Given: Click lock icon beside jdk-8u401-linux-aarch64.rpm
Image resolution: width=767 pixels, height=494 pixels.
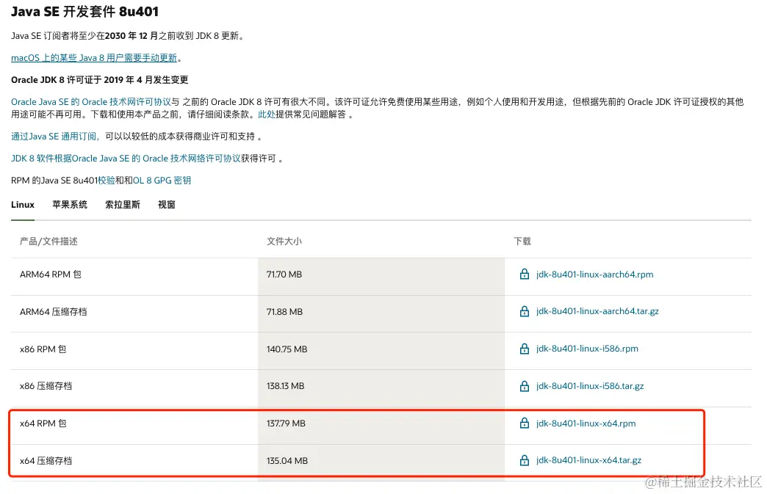Looking at the screenshot, I should pyautogui.click(x=525, y=274).
